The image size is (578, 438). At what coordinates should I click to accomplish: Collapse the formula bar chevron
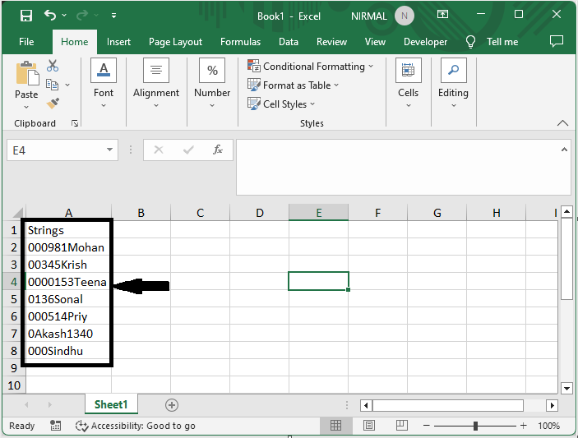coord(564,150)
